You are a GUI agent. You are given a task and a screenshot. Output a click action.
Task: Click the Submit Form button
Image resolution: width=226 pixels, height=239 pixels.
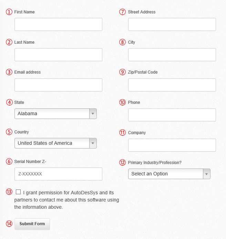click(x=32, y=224)
